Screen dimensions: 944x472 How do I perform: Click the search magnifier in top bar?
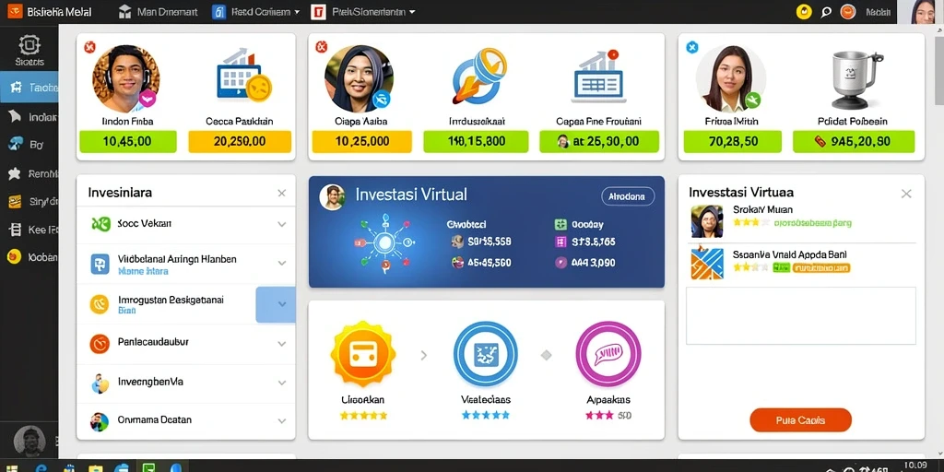[x=826, y=11]
